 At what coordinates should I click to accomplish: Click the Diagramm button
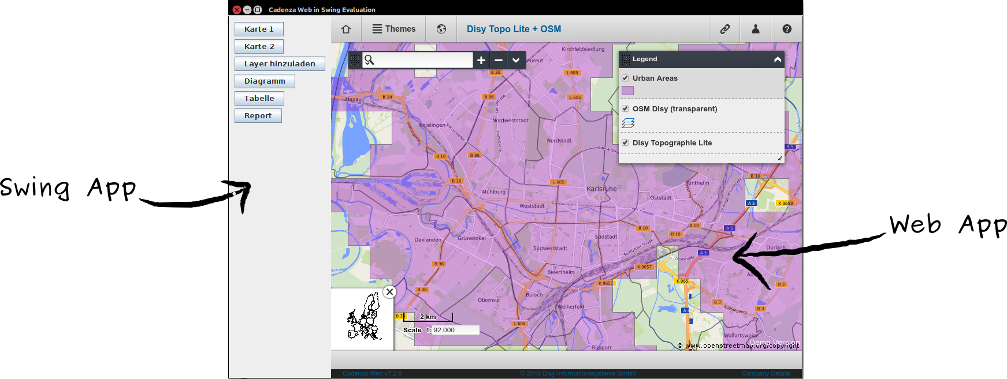[x=265, y=81]
